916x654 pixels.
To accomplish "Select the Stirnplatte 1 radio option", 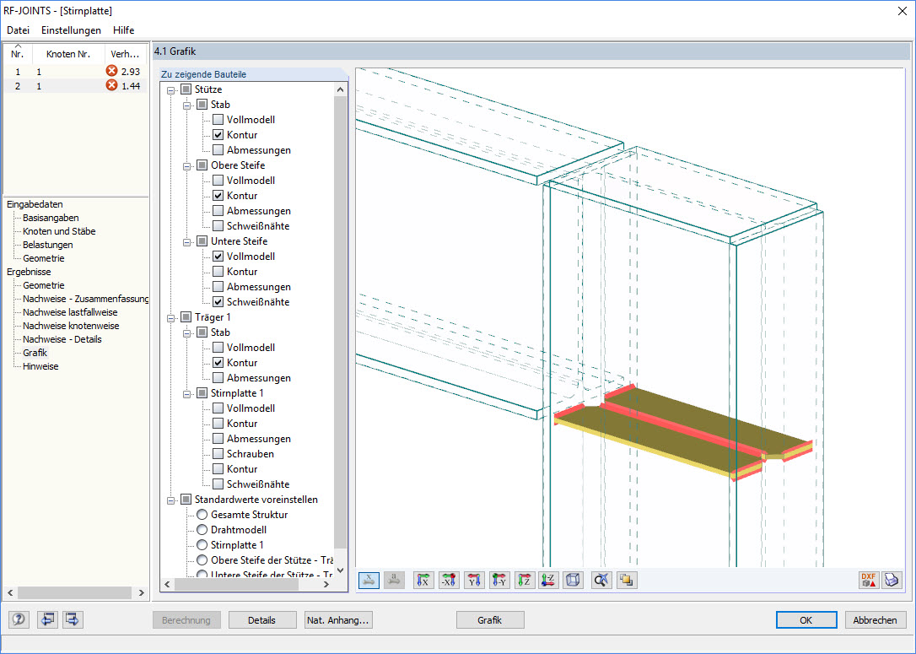I will pos(202,544).
